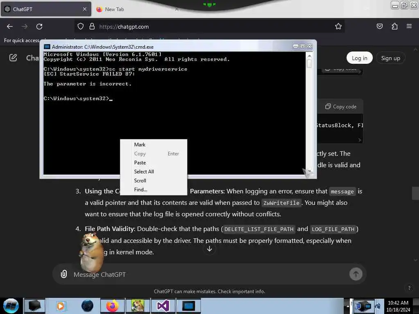Click the ZwWriteFile inline code text
419x314 pixels.
click(x=282, y=203)
